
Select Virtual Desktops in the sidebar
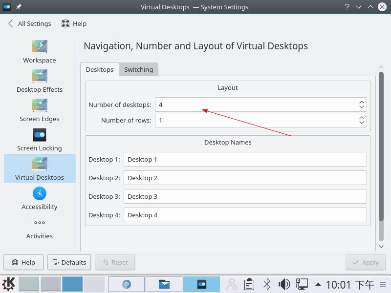[x=40, y=168]
